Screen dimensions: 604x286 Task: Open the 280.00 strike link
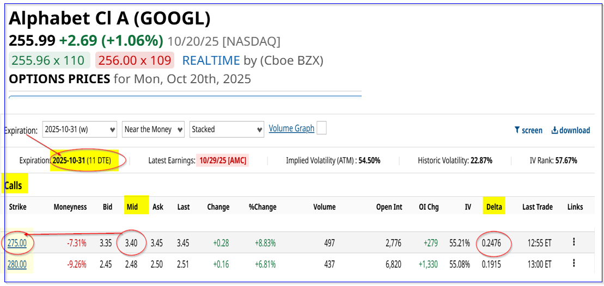click(x=17, y=264)
